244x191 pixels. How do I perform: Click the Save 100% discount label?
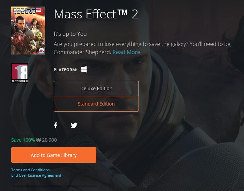[x=23, y=140]
